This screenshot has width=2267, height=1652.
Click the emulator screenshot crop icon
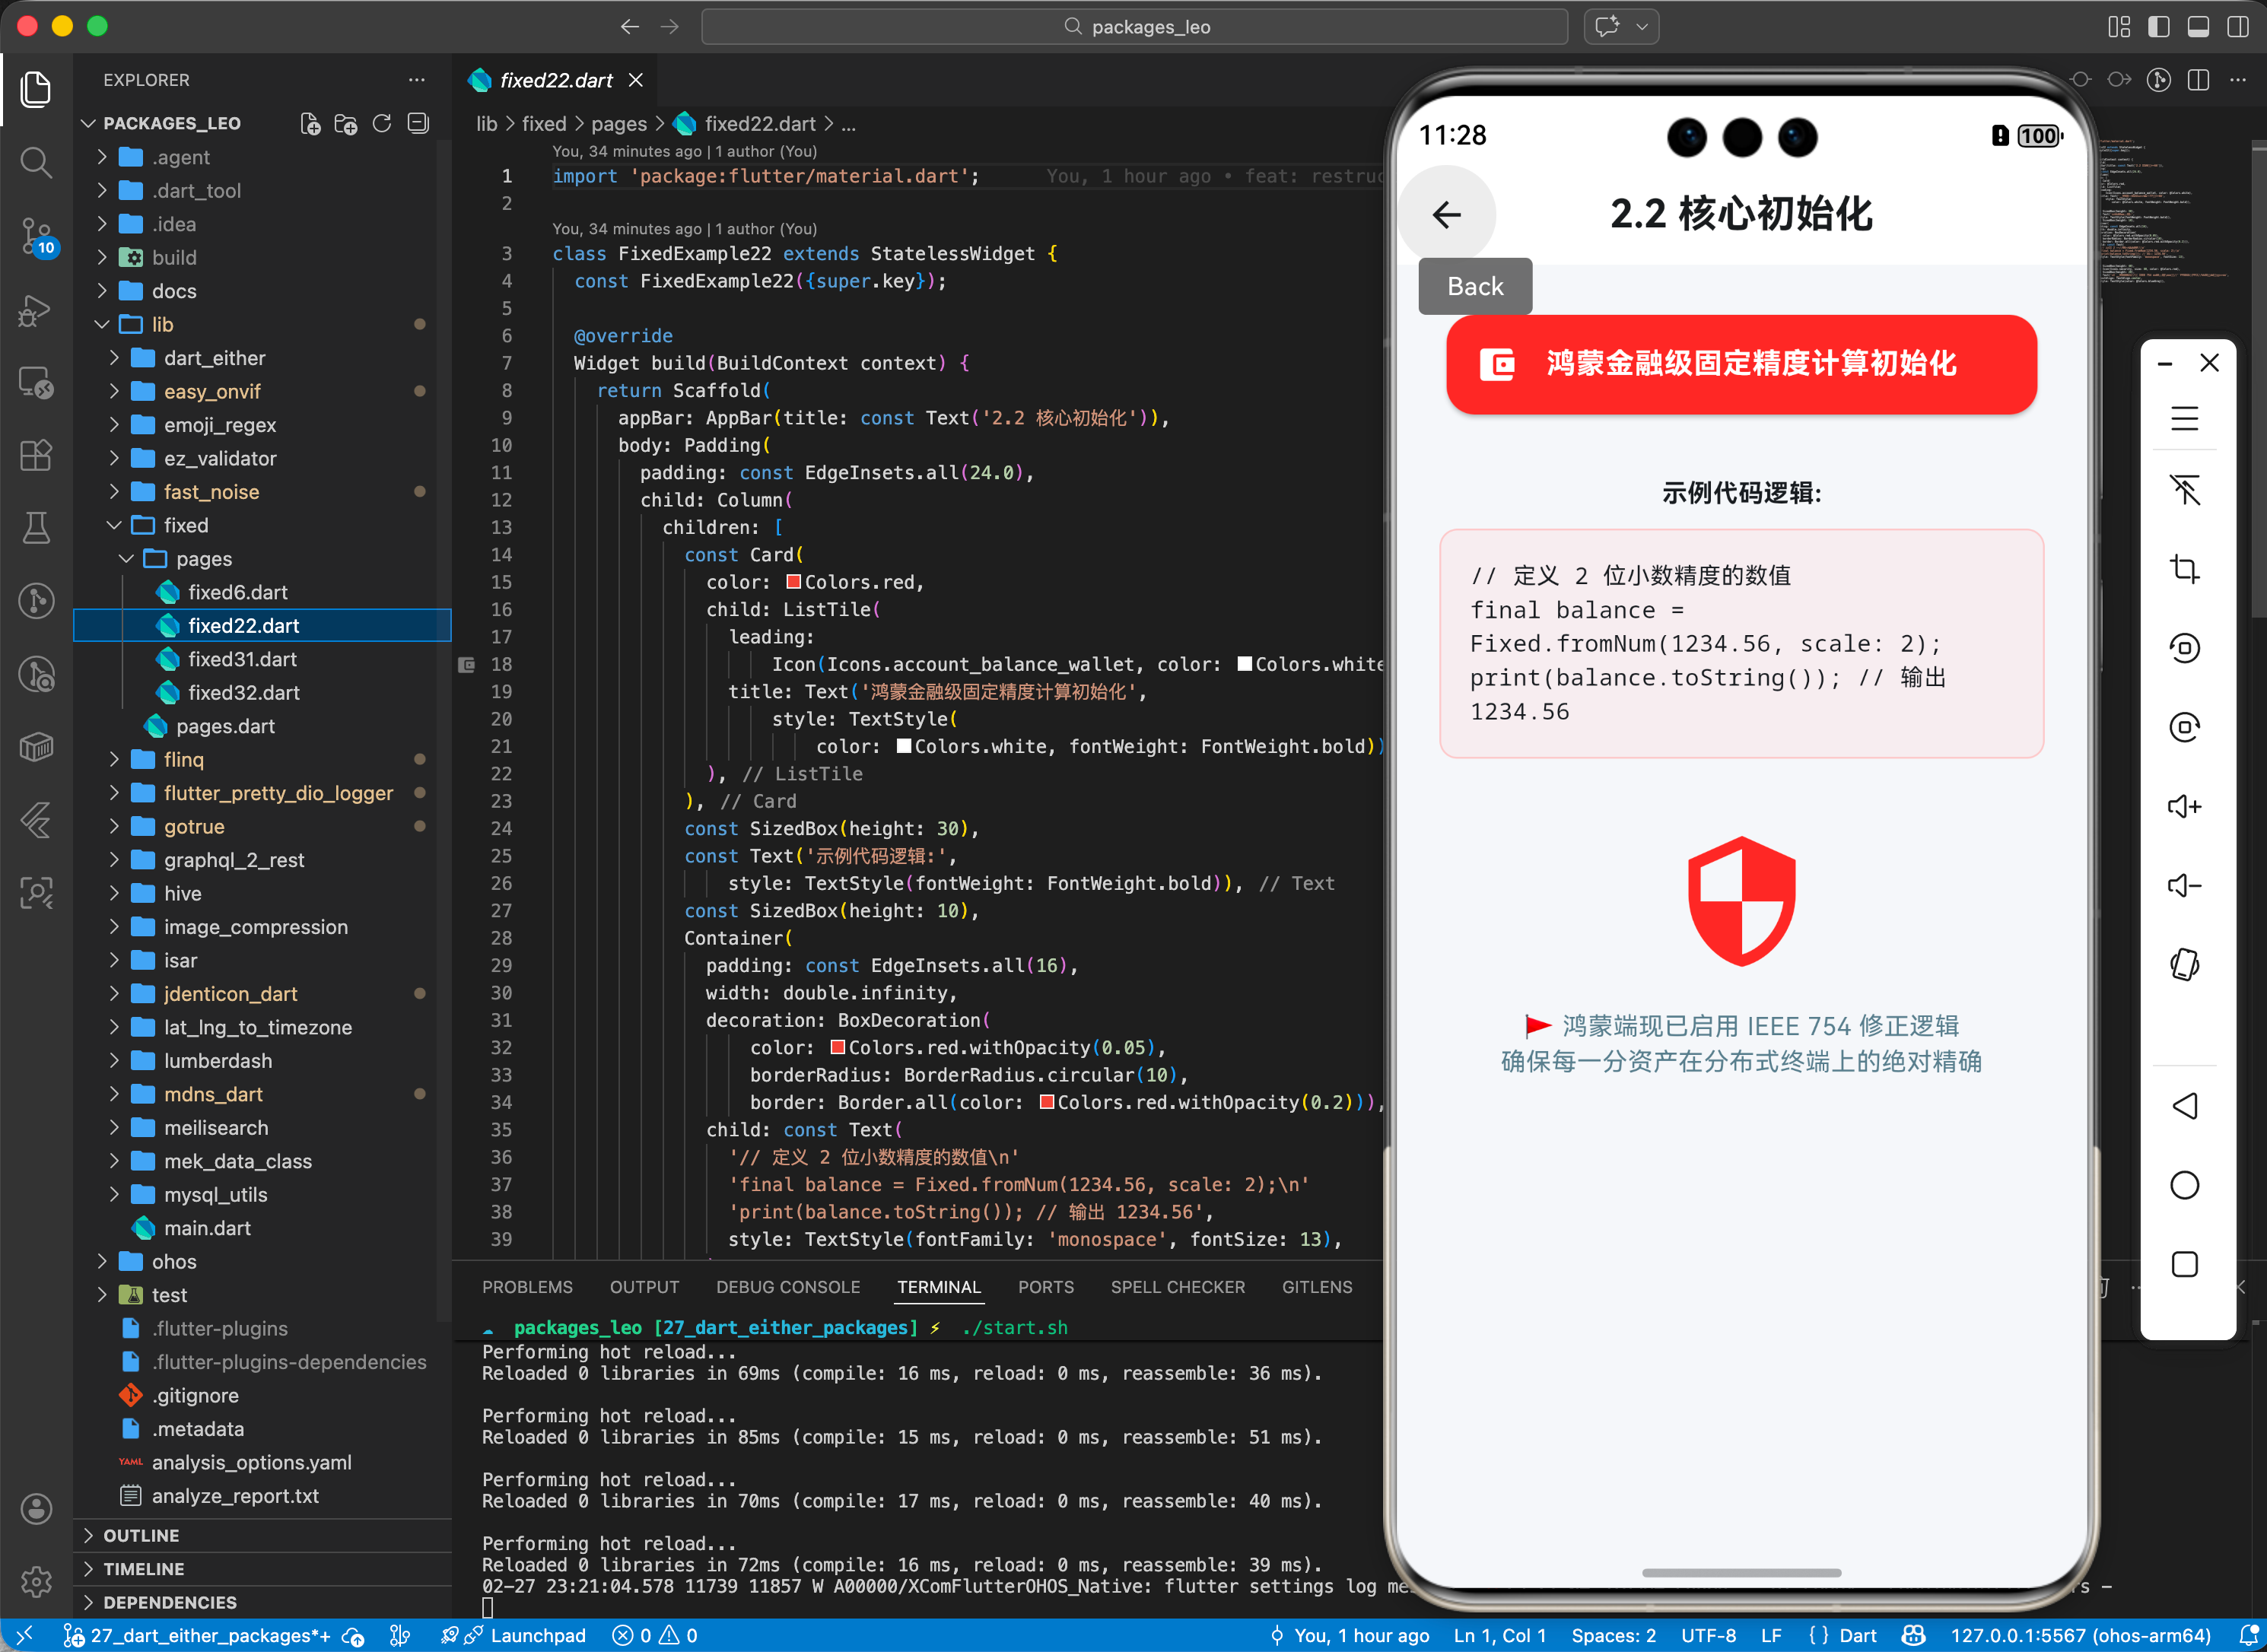[2184, 569]
